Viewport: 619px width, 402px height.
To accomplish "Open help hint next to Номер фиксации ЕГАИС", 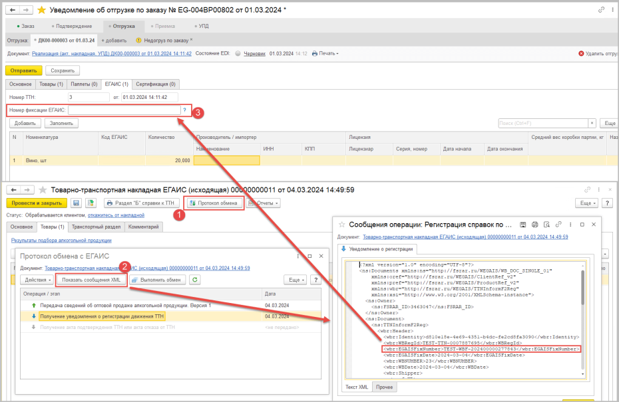I will coord(184,110).
